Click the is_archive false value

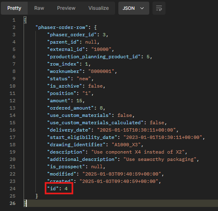point(95,86)
